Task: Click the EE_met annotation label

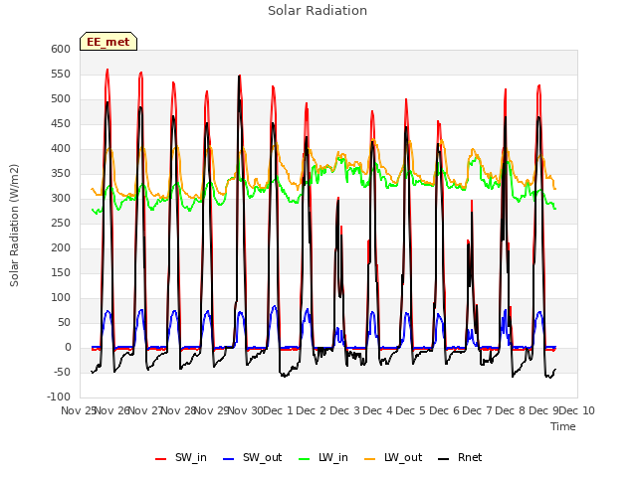Action: 108,42
